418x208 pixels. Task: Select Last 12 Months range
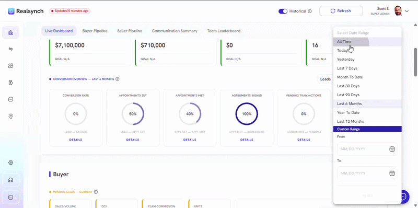pyautogui.click(x=367, y=121)
